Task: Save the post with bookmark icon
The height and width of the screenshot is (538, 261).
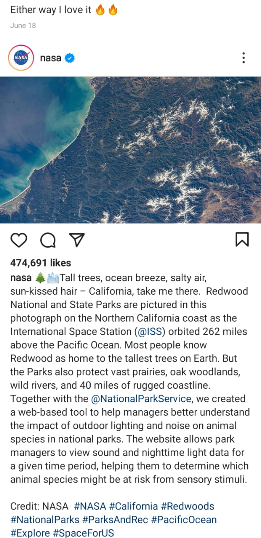Action: coord(242,240)
